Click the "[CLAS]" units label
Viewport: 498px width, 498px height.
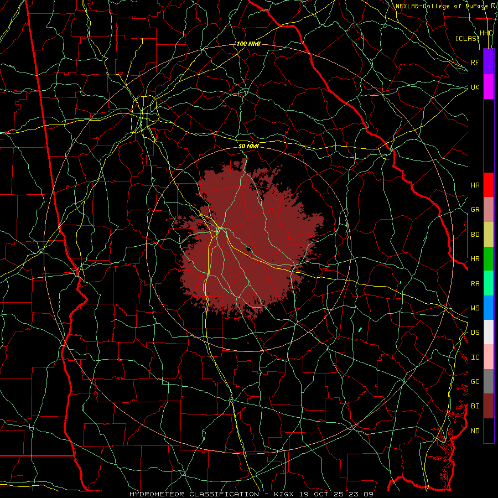pos(467,38)
